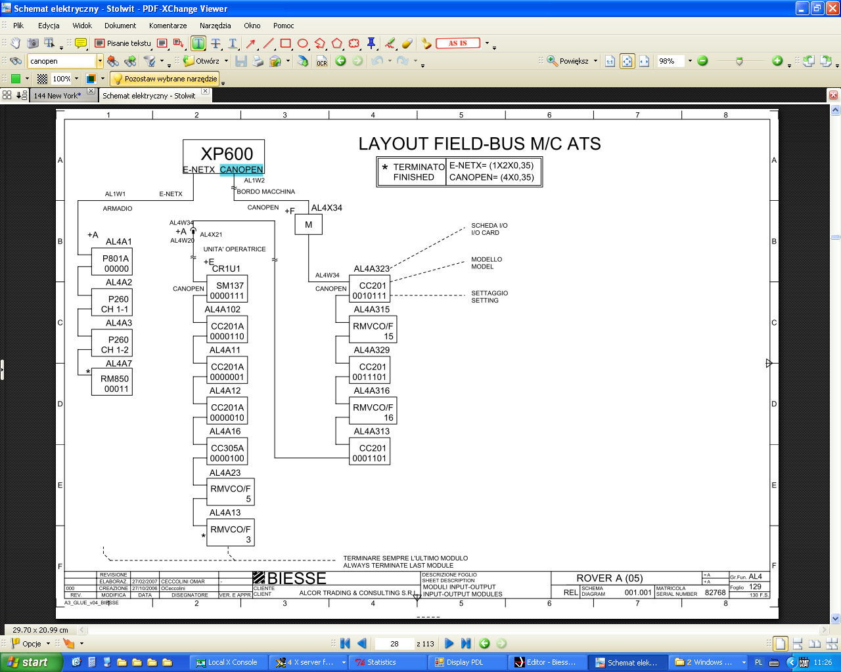Go to the first page
This screenshot has height=672, width=841.
(x=345, y=644)
